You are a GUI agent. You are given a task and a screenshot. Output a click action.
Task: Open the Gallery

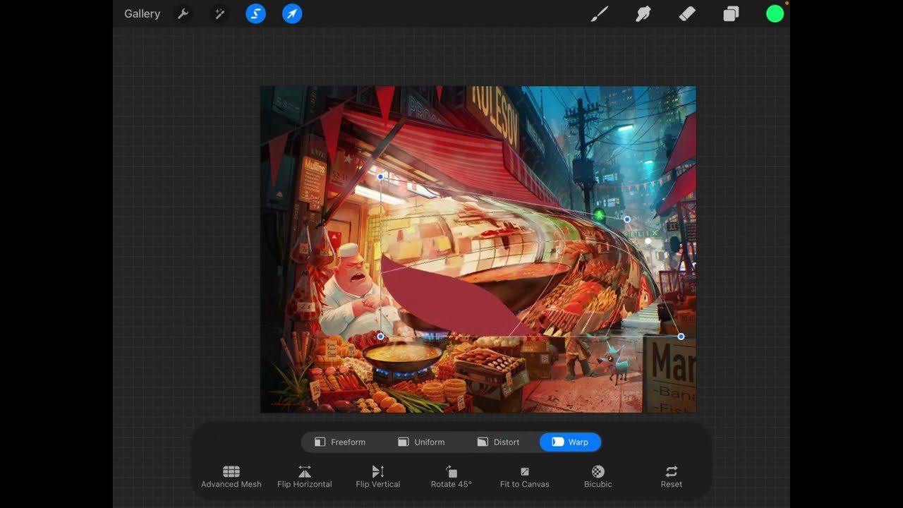[142, 13]
